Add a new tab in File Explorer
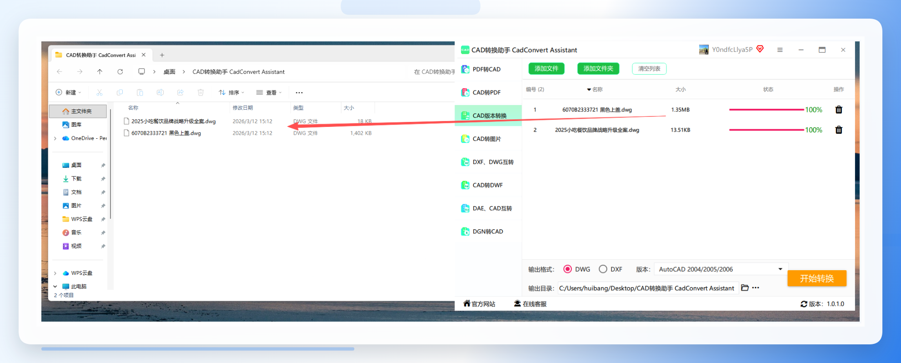This screenshot has height=363, width=901. point(162,55)
